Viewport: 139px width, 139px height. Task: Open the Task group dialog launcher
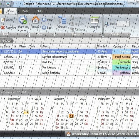pos(27,34)
